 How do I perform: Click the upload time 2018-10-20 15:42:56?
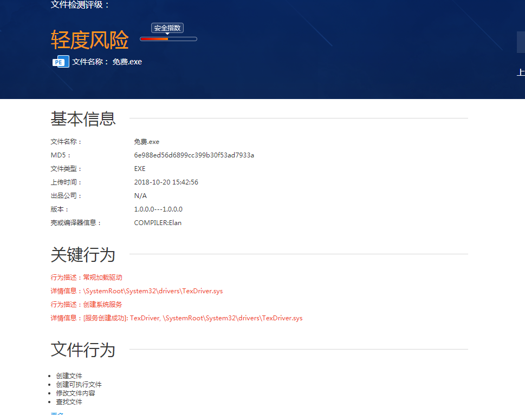tap(166, 182)
